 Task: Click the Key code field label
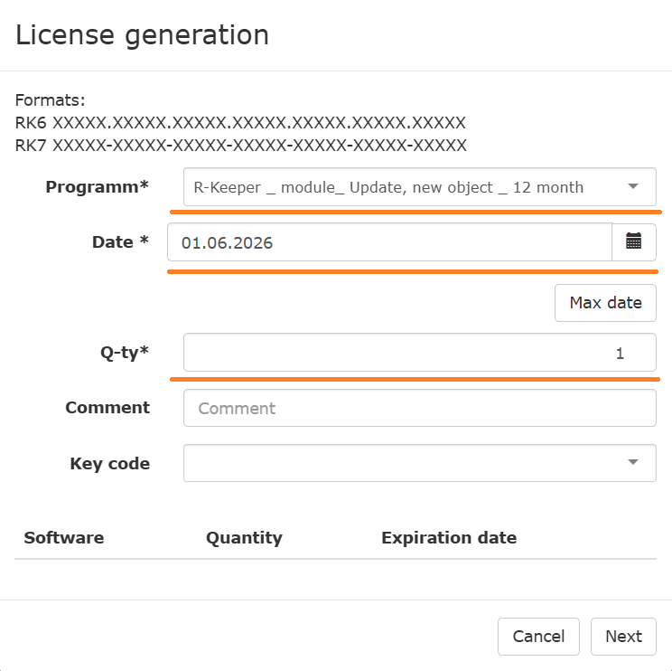[x=109, y=463]
